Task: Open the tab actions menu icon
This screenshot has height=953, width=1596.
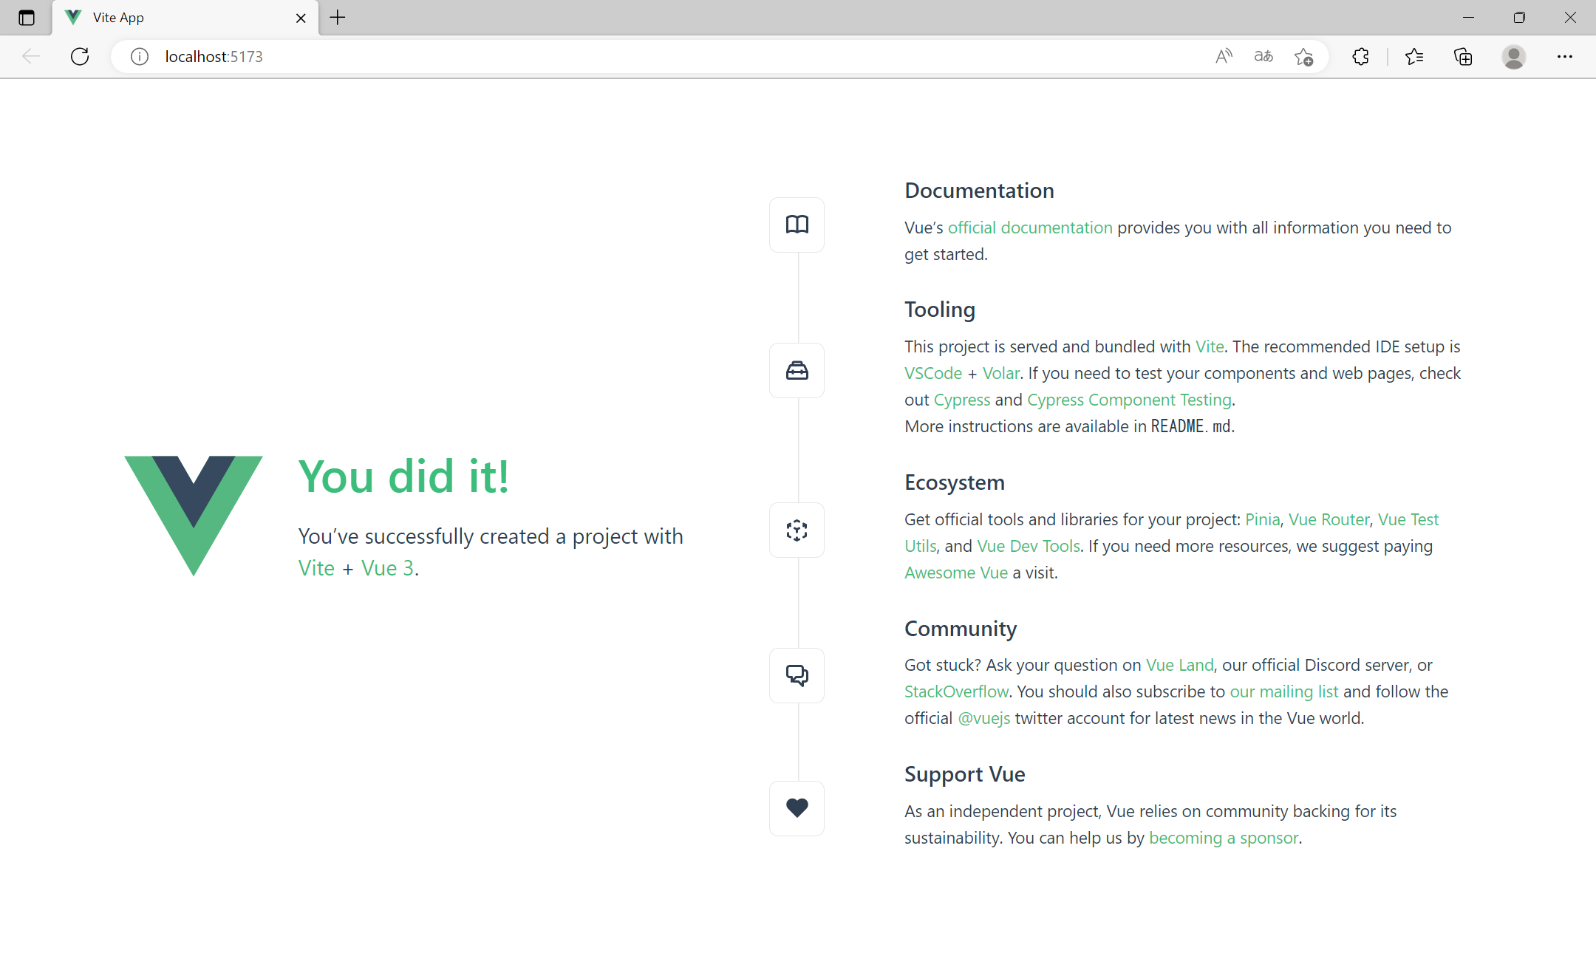Action: tap(27, 18)
